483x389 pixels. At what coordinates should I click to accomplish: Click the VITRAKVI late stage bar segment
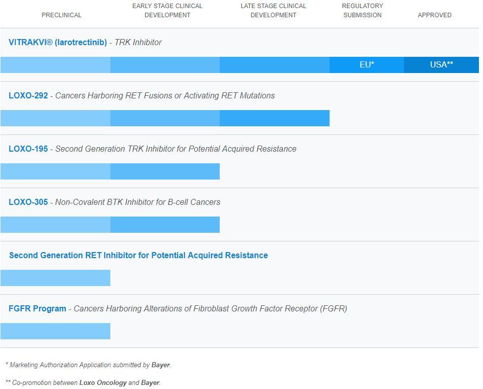(x=275, y=65)
